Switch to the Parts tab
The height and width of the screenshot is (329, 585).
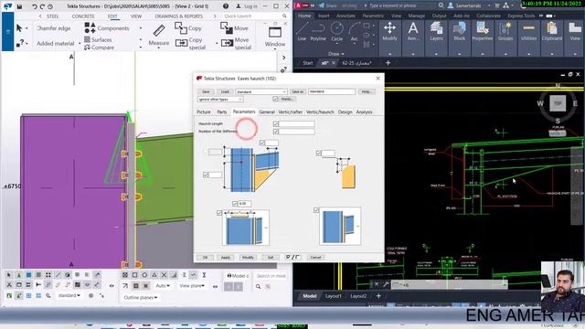point(222,111)
